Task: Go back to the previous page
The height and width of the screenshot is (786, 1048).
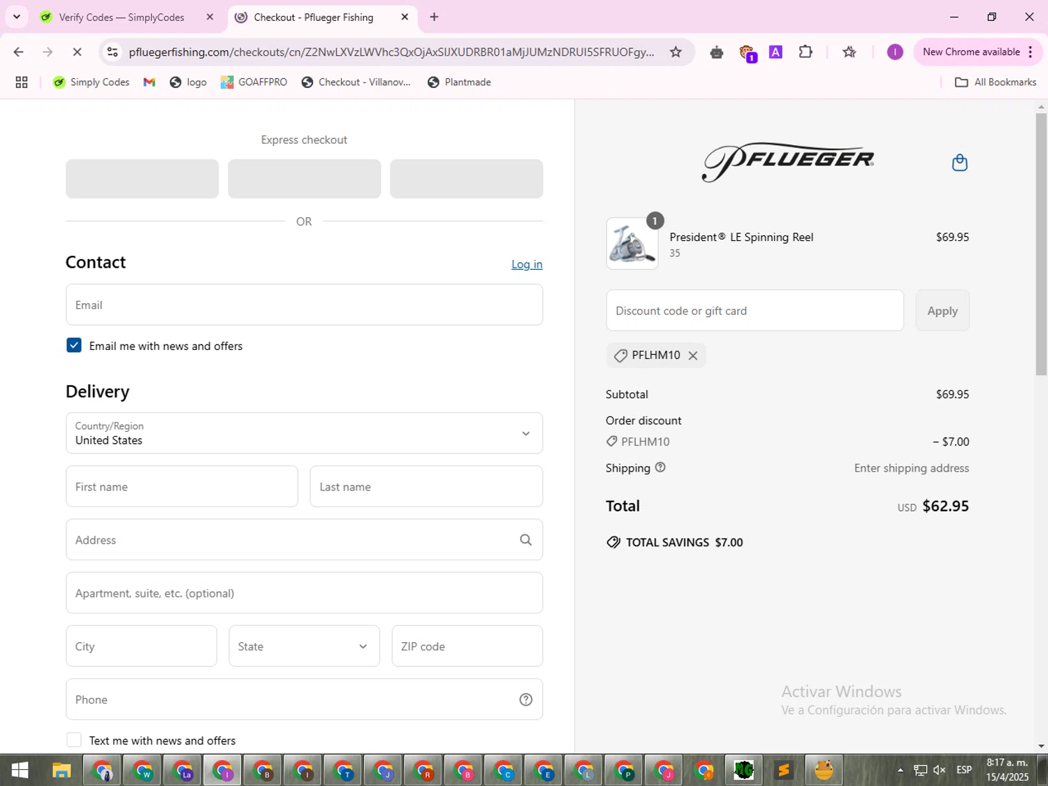Action: (x=19, y=52)
